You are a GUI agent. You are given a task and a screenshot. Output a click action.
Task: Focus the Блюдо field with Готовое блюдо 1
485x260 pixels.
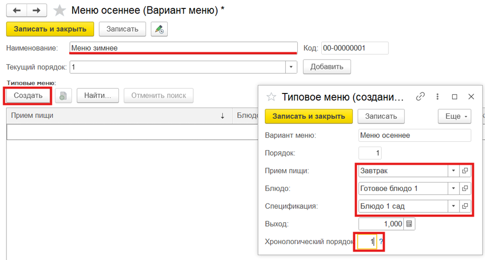pos(403,188)
